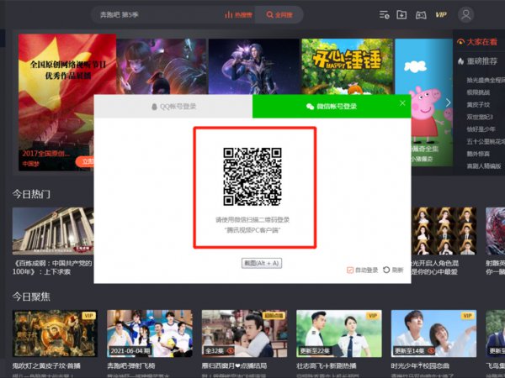
Task: Click the 全网搜 search button
Action: pyautogui.click(x=279, y=15)
